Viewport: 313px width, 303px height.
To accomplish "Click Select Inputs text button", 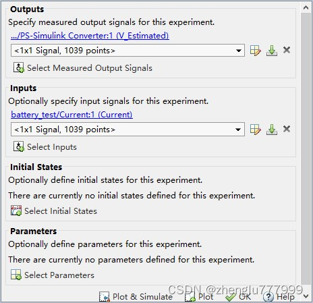I will coord(52,147).
